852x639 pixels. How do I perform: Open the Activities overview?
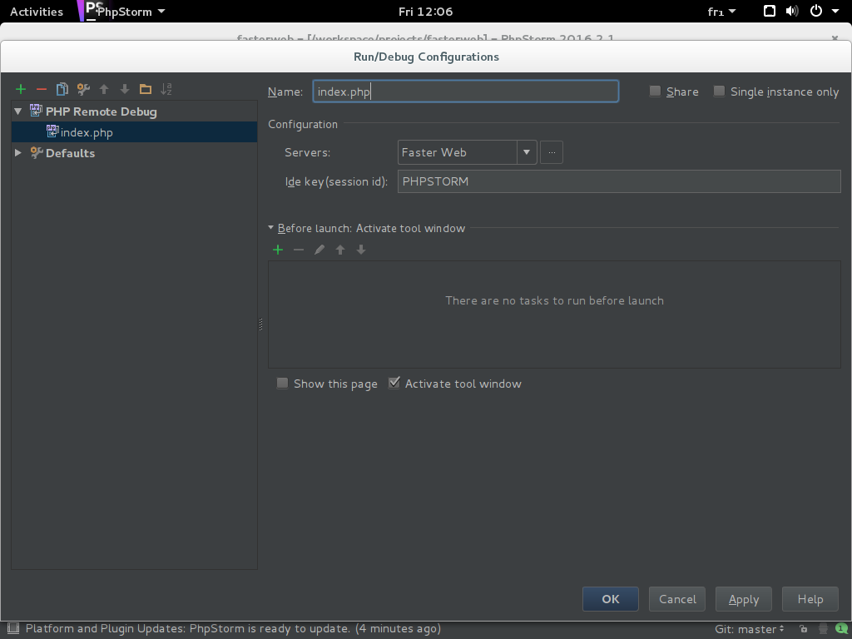pos(37,12)
